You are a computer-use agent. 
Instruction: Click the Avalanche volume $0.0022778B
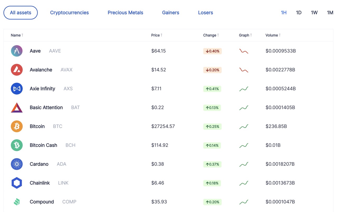(280, 70)
